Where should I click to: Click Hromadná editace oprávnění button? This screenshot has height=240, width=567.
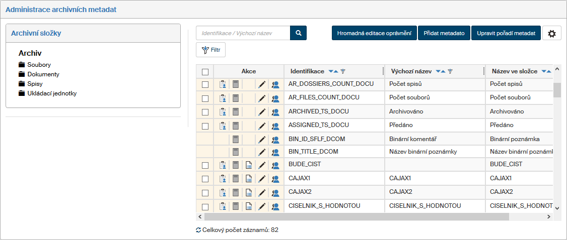(374, 34)
